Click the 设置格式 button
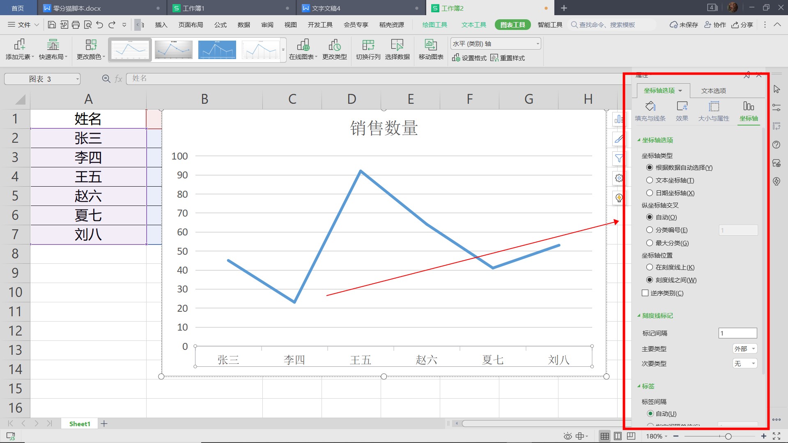788x443 pixels. pyautogui.click(x=469, y=58)
